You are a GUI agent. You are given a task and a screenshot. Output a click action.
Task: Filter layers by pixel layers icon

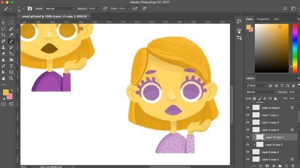click(270, 86)
